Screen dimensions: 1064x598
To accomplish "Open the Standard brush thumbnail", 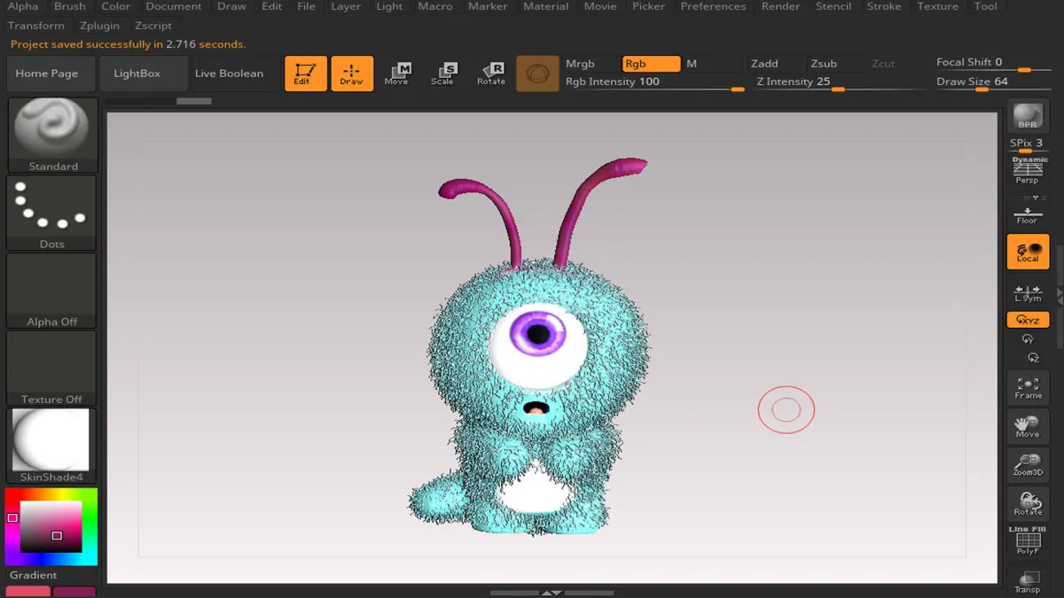I will pos(52,136).
